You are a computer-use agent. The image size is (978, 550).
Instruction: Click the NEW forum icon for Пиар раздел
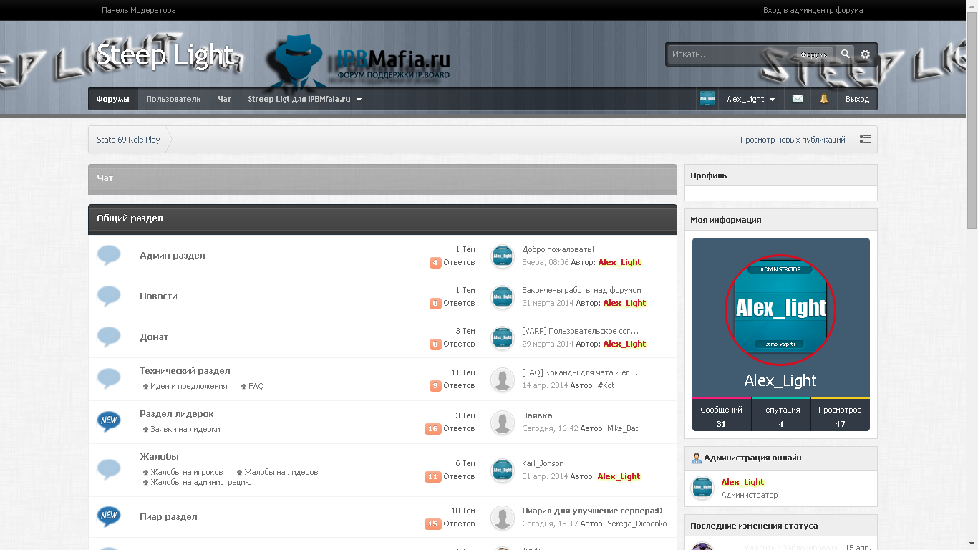[x=109, y=516]
